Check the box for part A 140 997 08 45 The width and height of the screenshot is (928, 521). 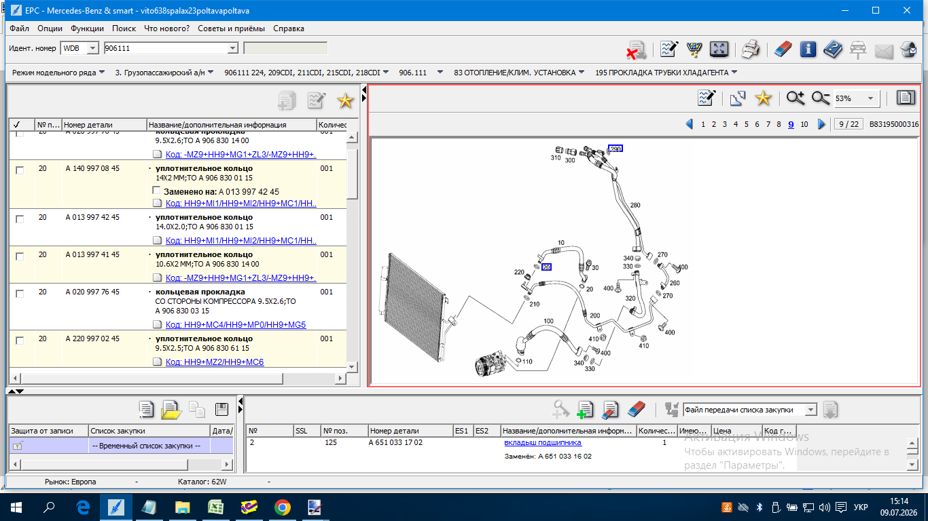(20, 170)
